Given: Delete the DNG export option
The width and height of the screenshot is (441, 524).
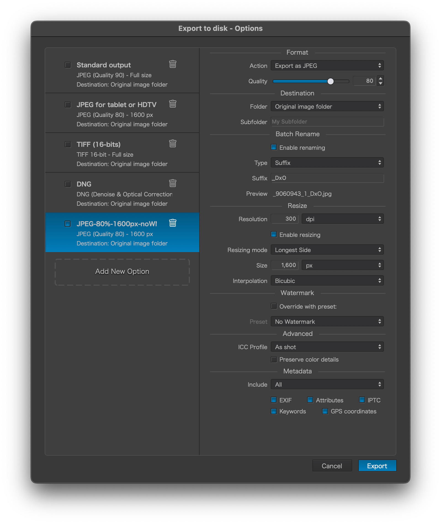Looking at the screenshot, I should pyautogui.click(x=173, y=183).
